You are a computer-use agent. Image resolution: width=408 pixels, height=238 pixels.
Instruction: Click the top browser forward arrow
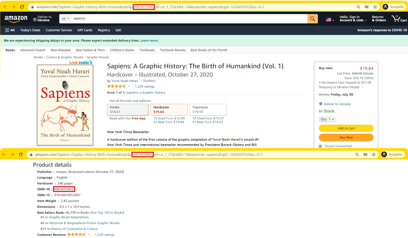(x=14, y=7)
